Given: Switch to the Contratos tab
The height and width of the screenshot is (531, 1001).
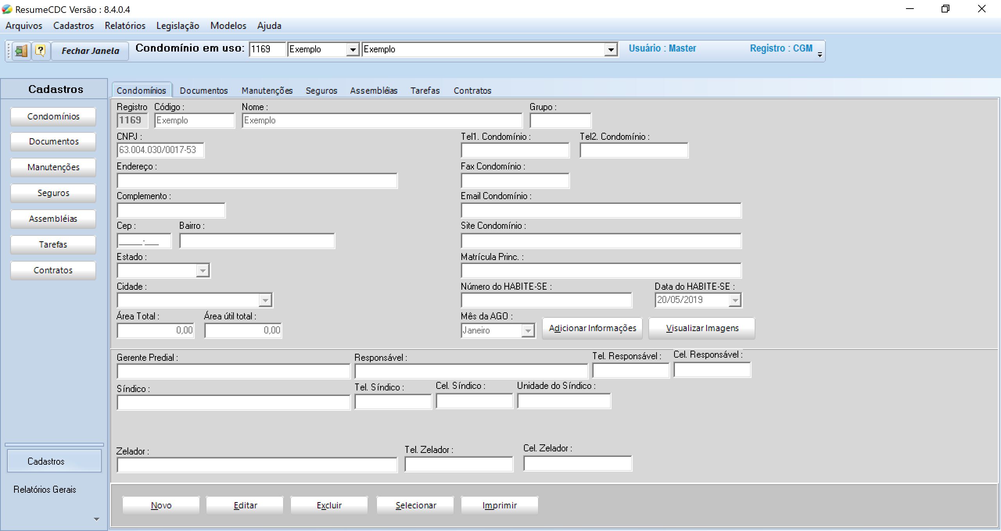Looking at the screenshot, I should click(x=472, y=91).
